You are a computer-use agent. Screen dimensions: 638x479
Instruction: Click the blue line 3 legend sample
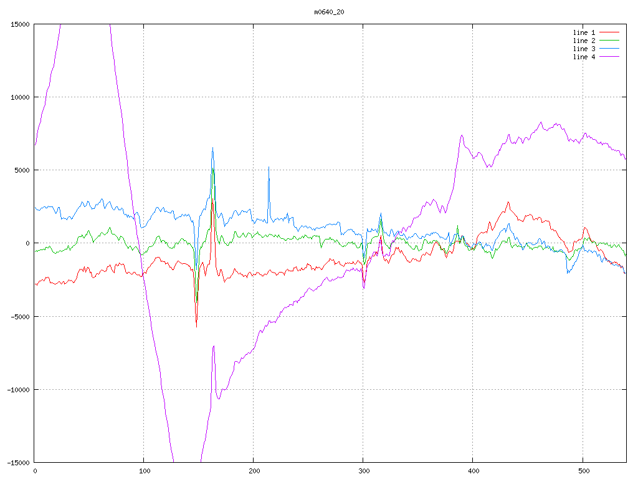[x=609, y=49]
